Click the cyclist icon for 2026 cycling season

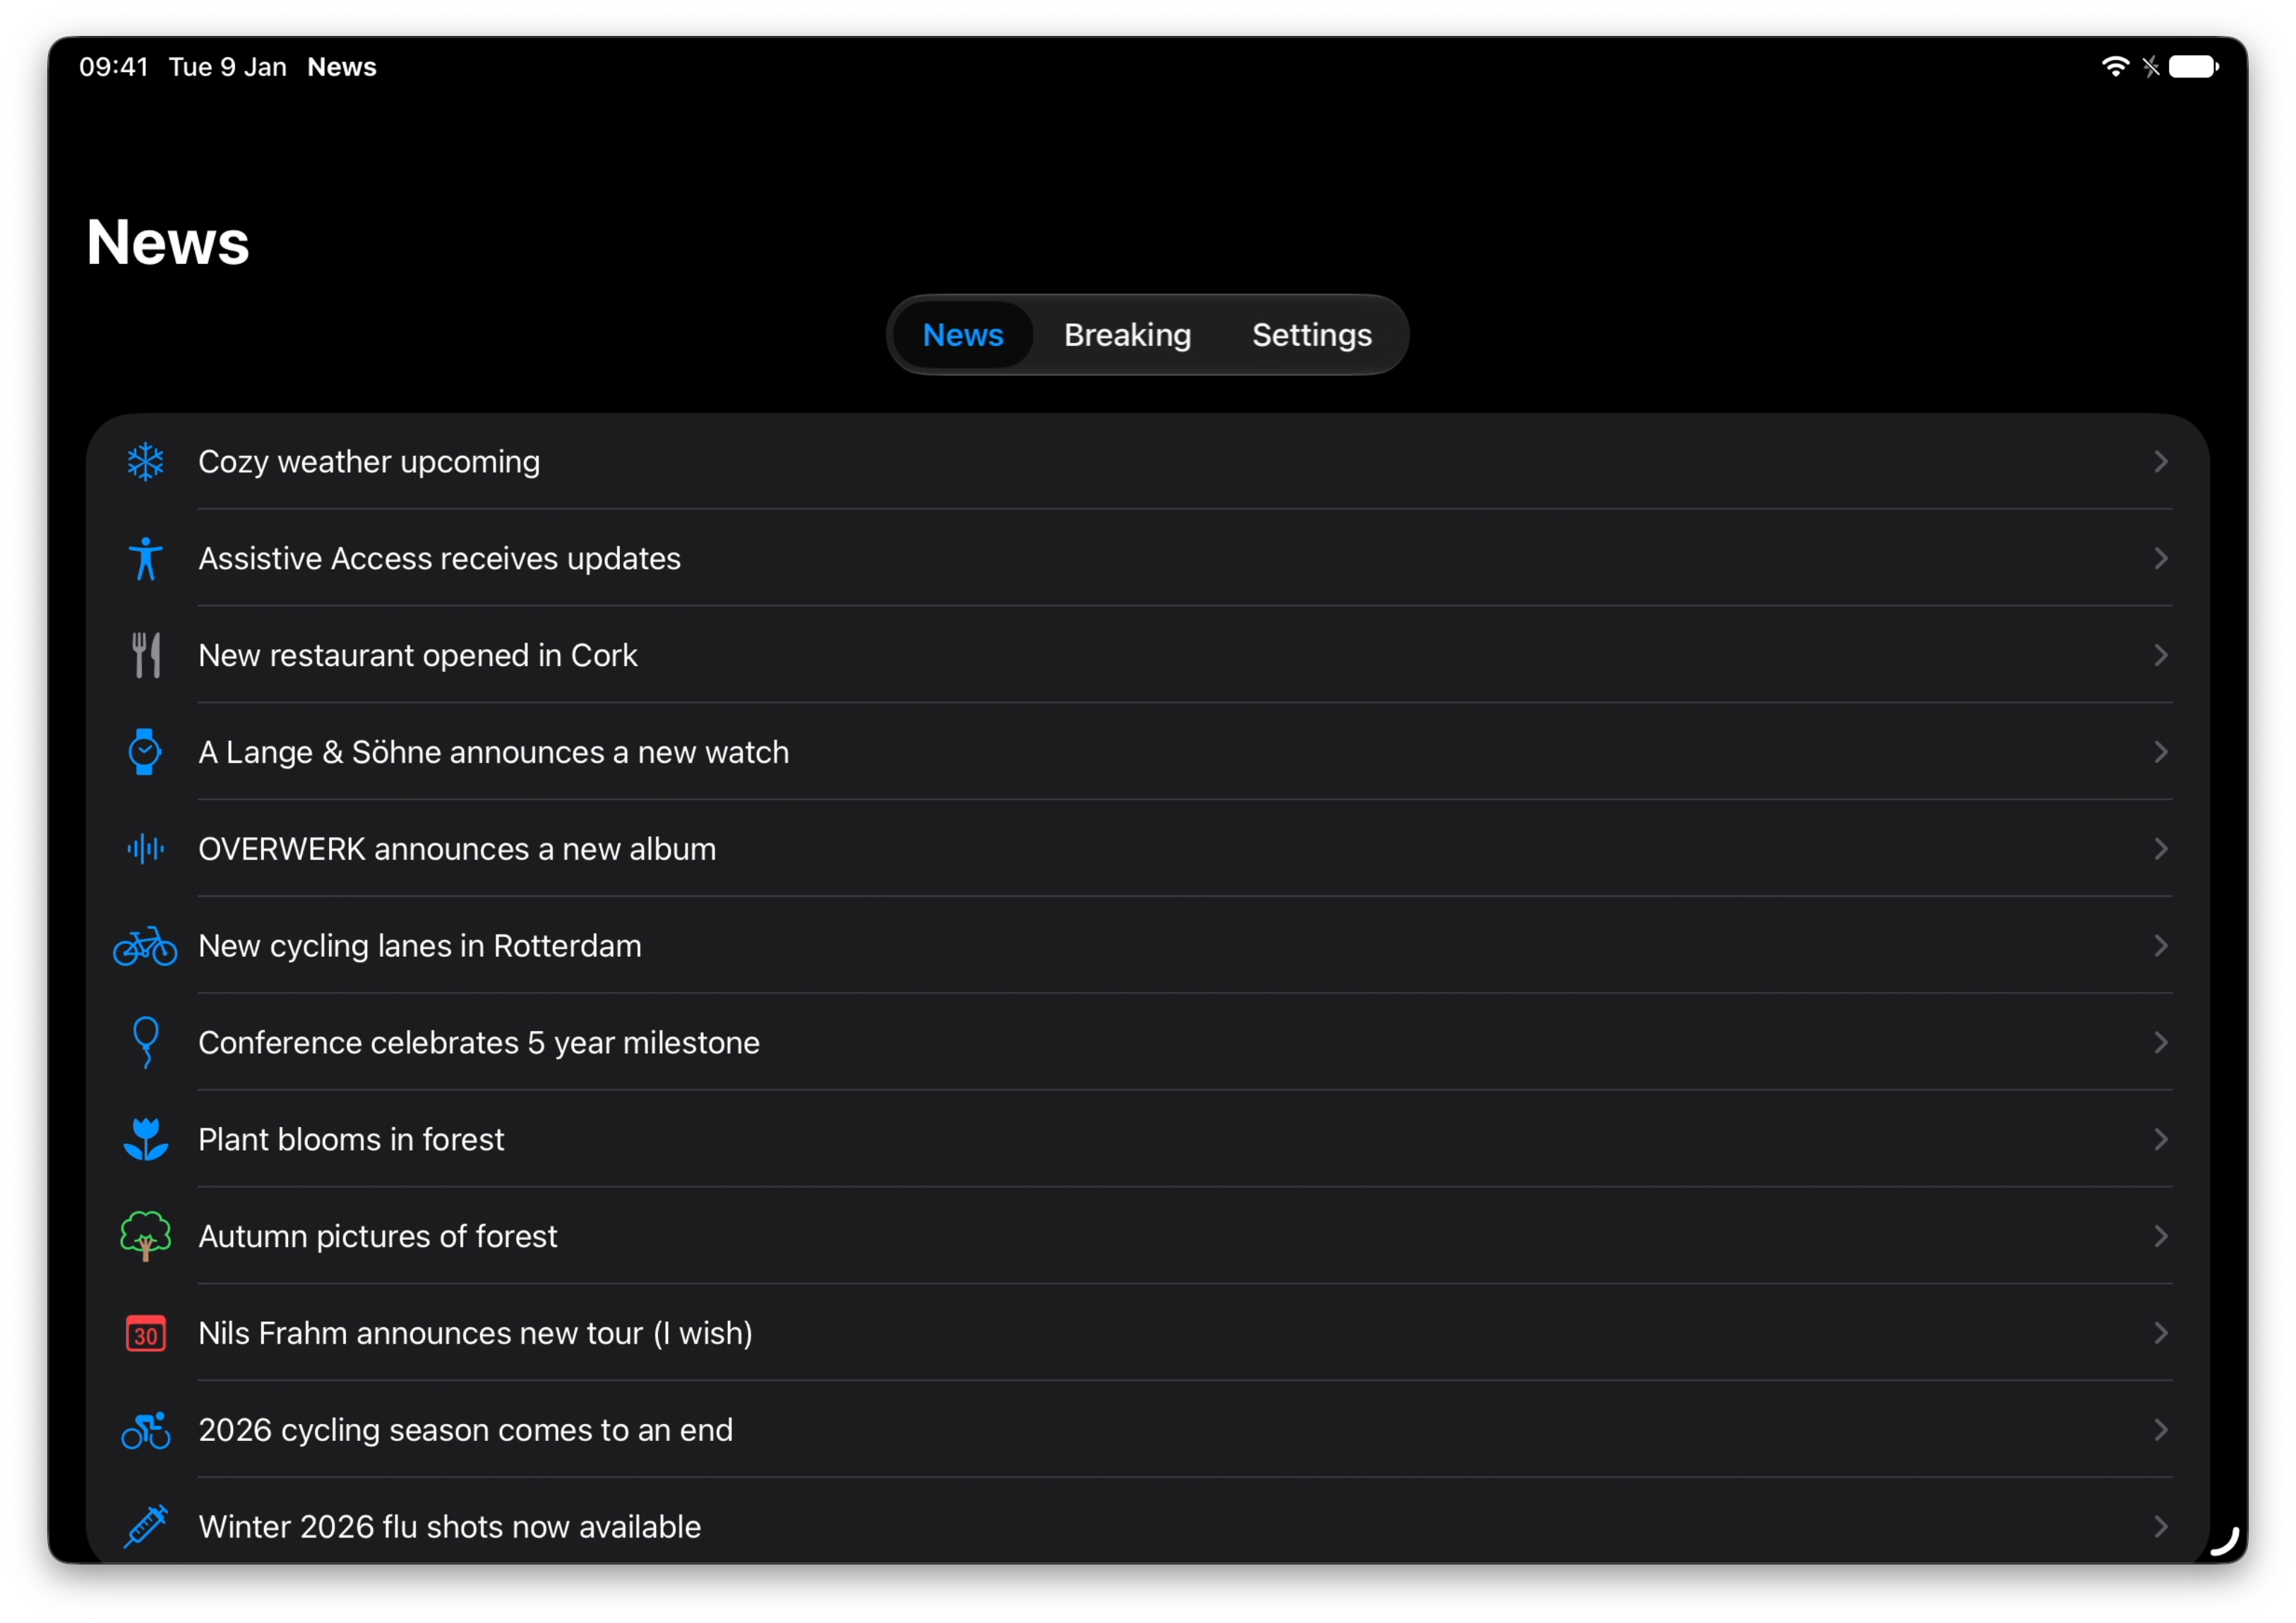(x=146, y=1430)
